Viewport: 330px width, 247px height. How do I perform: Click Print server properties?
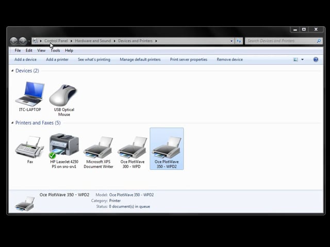189,60
